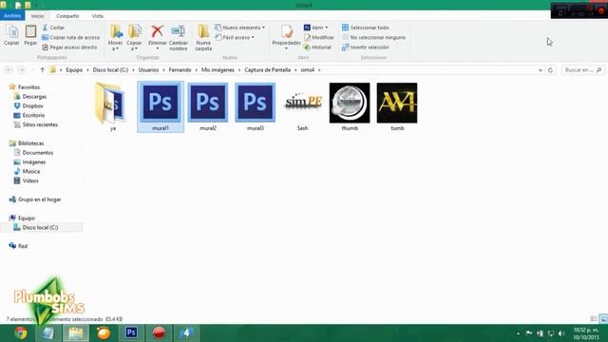
Task: Switch to details view icon
Action: (594, 319)
